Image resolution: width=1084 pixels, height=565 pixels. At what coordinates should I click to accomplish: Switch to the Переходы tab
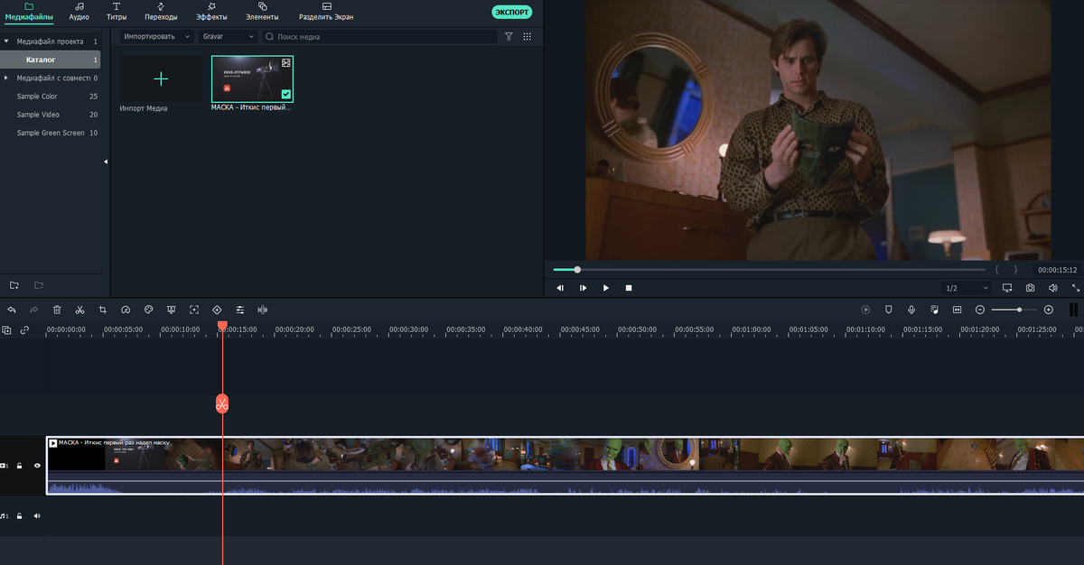pyautogui.click(x=161, y=12)
